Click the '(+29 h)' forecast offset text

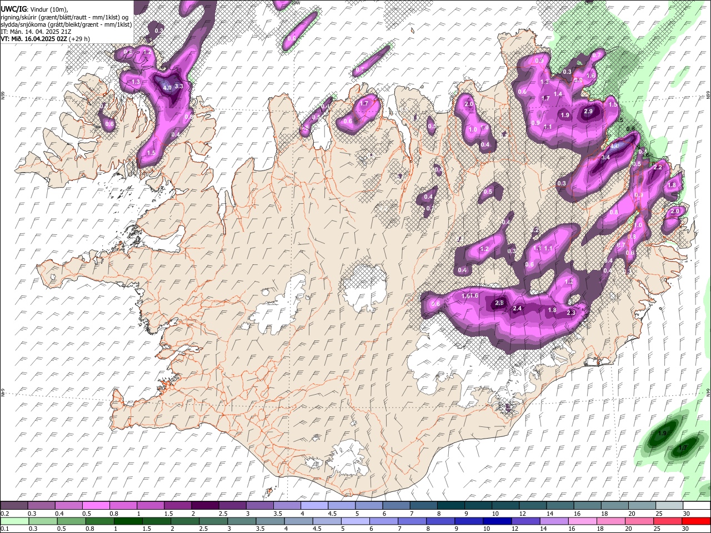coord(79,39)
